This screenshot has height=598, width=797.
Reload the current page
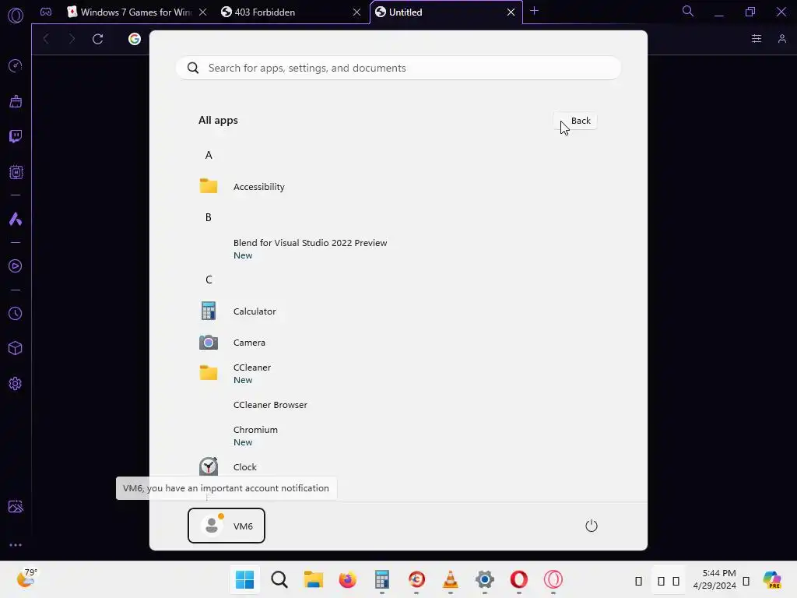point(97,39)
